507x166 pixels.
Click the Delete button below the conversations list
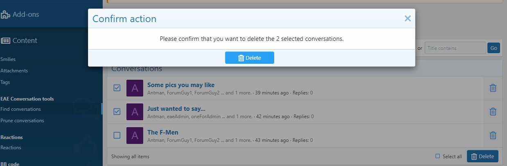click(482, 156)
